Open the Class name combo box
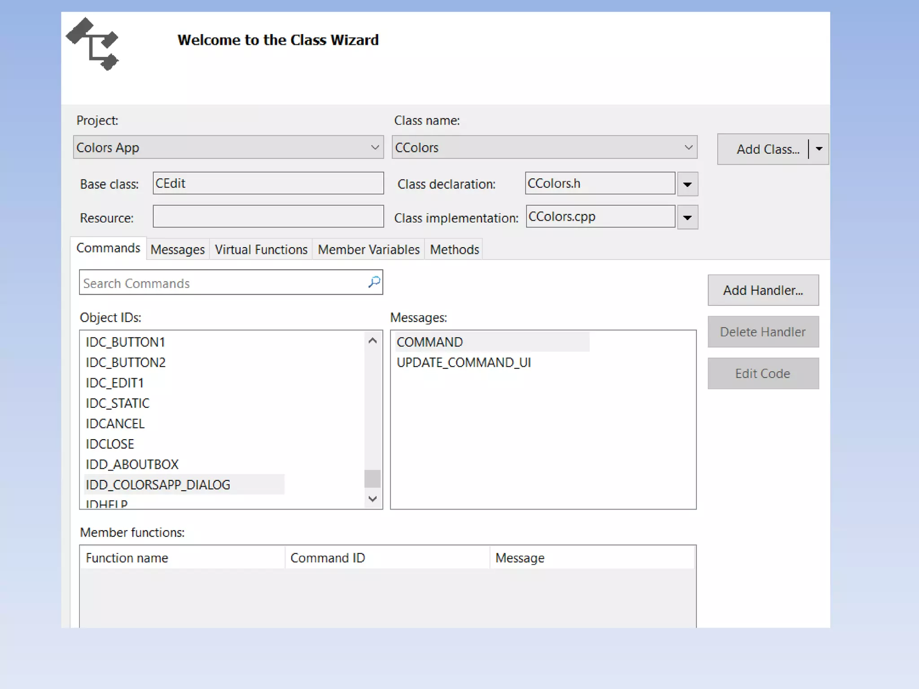 click(544, 148)
